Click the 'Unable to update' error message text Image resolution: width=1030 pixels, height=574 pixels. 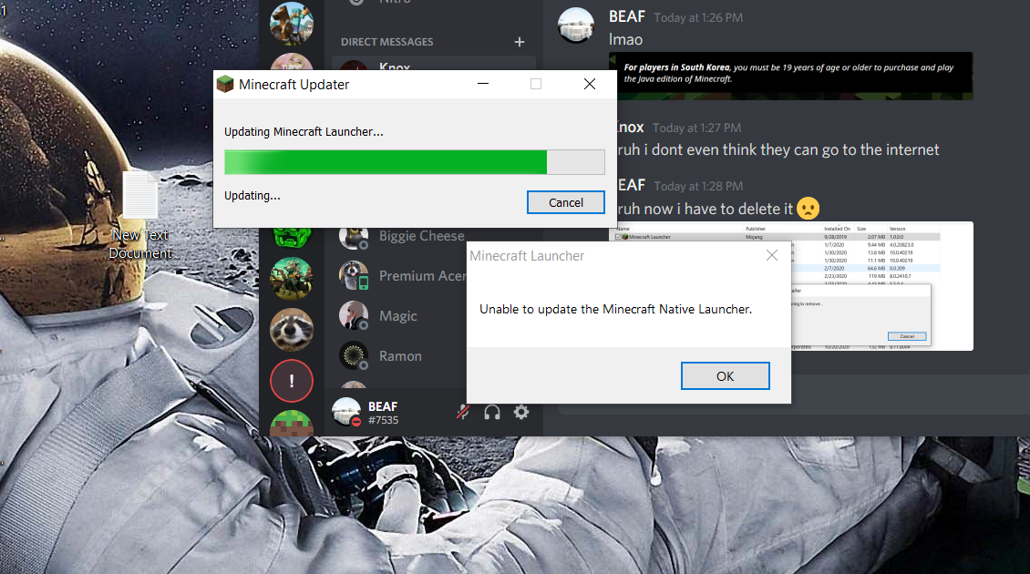tap(615, 309)
